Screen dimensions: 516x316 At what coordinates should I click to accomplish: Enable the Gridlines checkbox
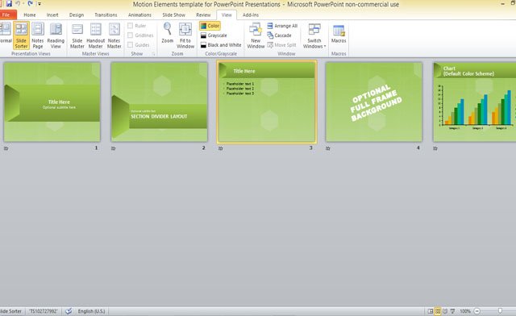pyautogui.click(x=131, y=35)
